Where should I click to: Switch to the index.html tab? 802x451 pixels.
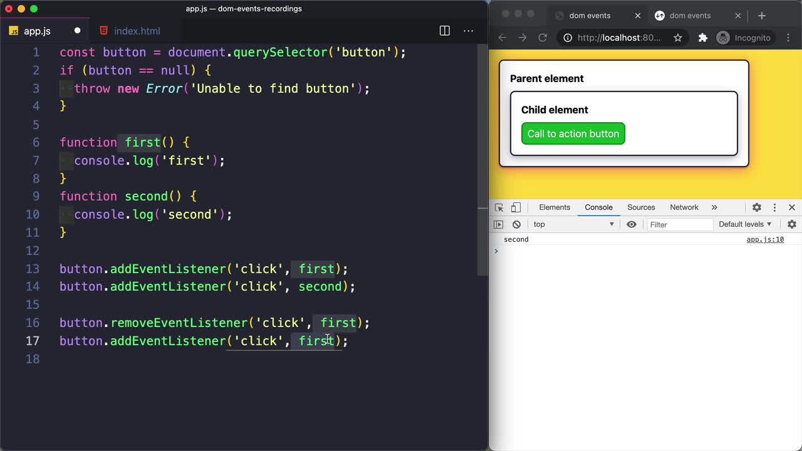coord(137,31)
